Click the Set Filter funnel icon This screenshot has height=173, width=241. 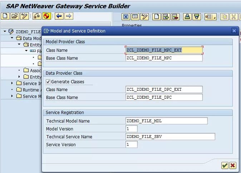point(197,16)
